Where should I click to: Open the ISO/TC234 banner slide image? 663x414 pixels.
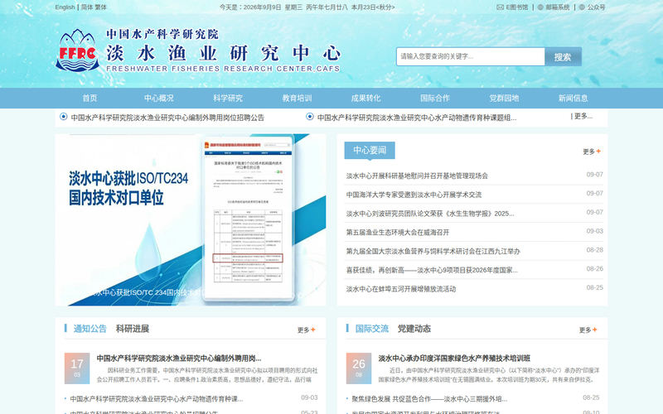pyautogui.click(x=191, y=219)
